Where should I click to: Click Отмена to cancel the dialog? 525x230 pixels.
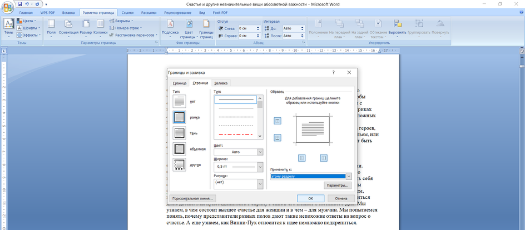click(341, 198)
